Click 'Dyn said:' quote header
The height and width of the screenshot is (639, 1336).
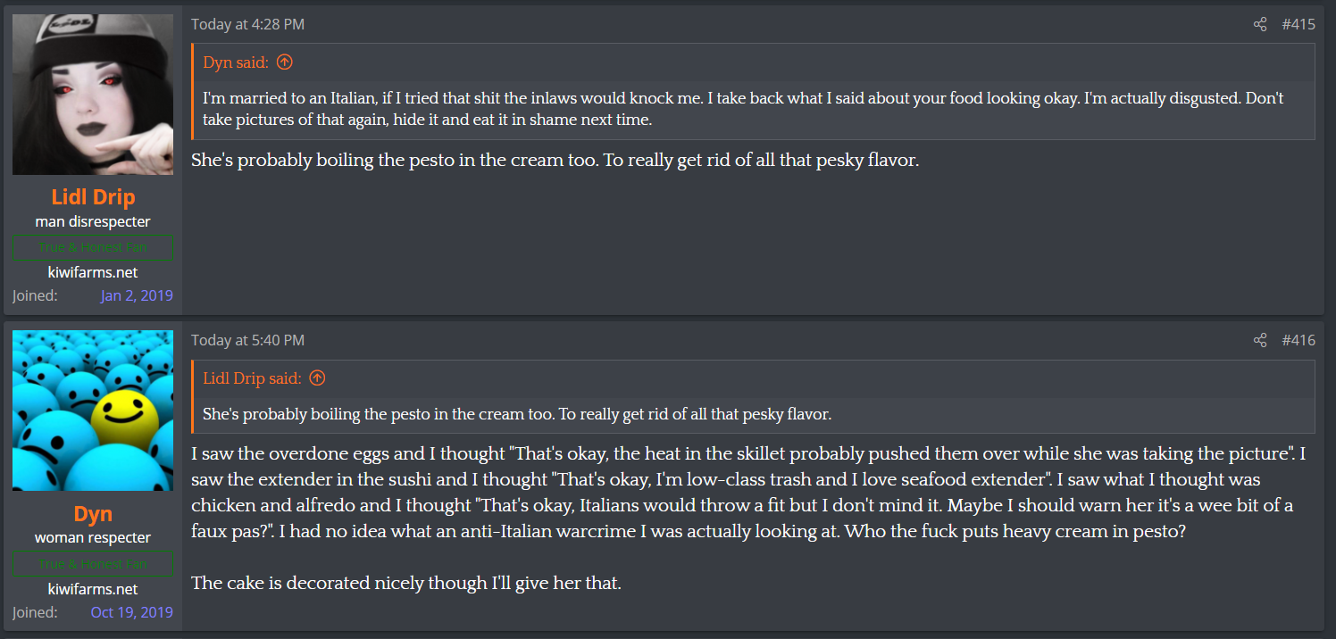tap(236, 62)
